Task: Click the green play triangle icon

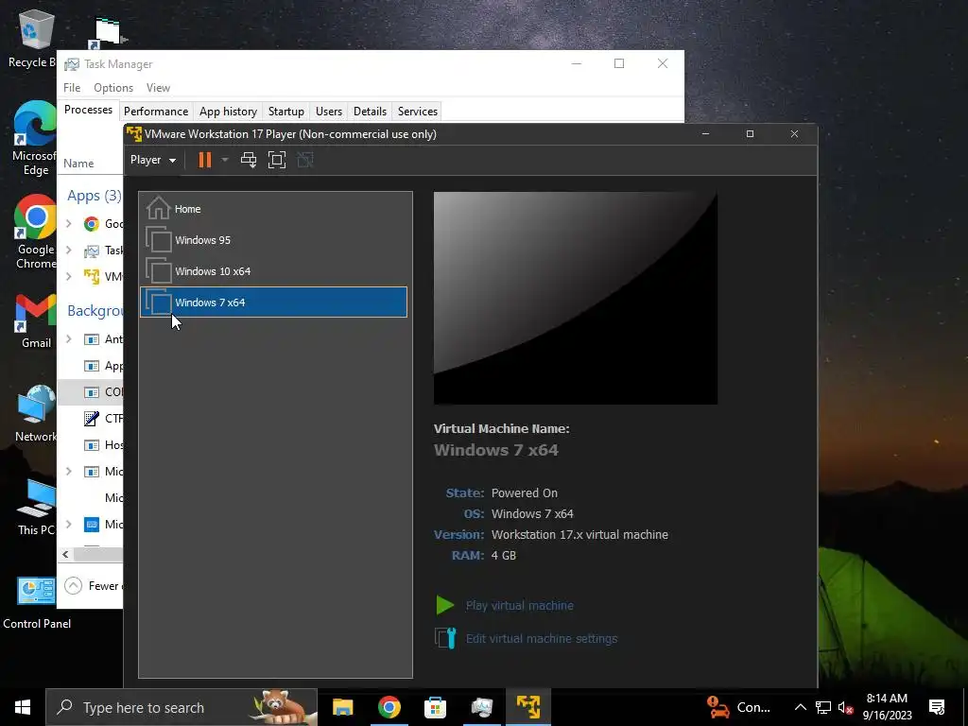Action: pyautogui.click(x=445, y=605)
